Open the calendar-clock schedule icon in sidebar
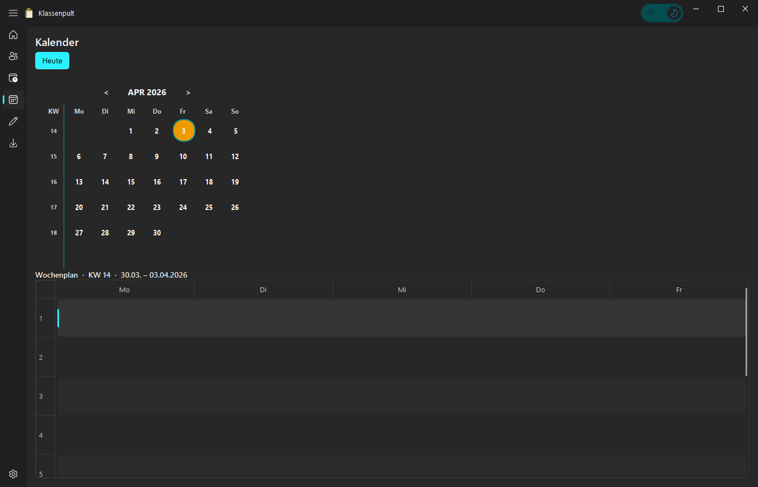This screenshot has height=487, width=758. [x=13, y=78]
